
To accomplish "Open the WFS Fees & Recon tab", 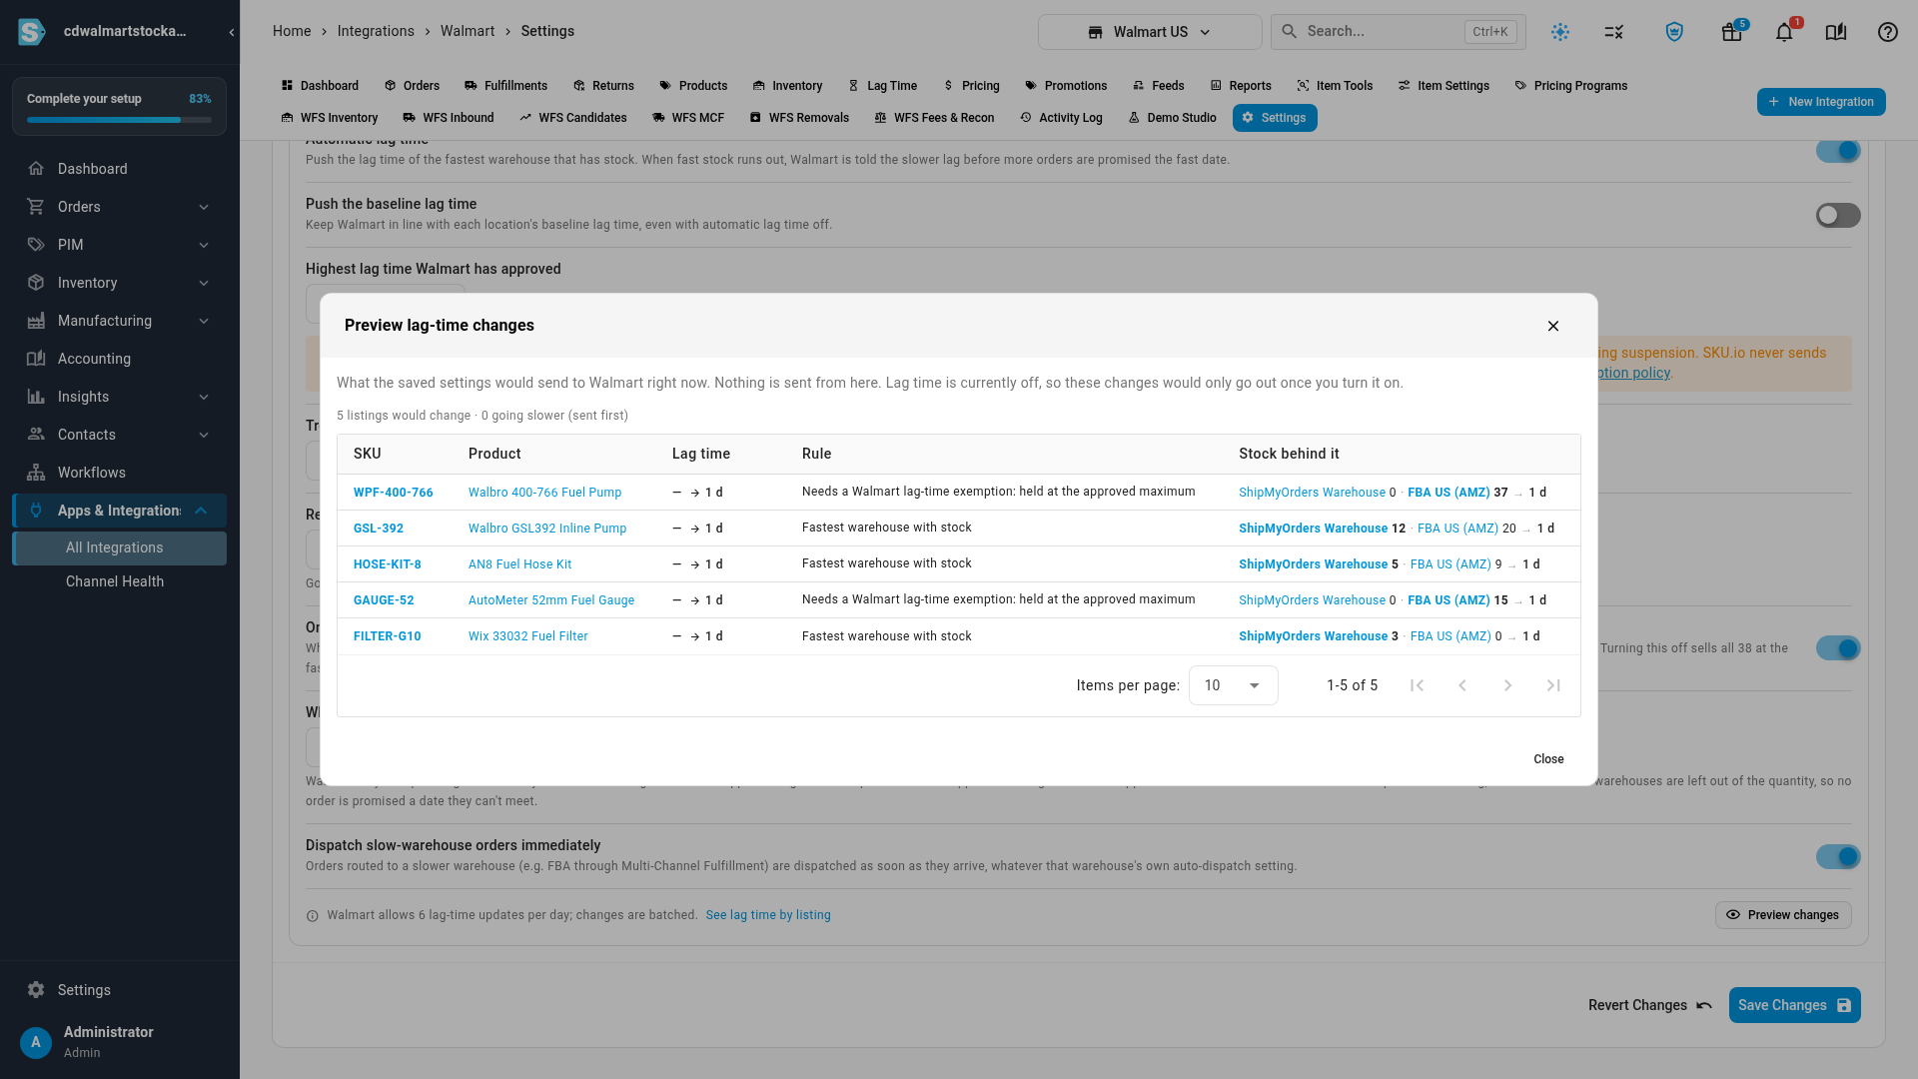I will (934, 118).
